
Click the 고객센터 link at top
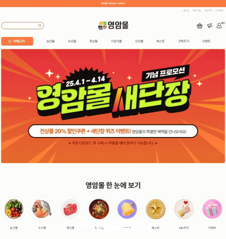click(219, 10)
